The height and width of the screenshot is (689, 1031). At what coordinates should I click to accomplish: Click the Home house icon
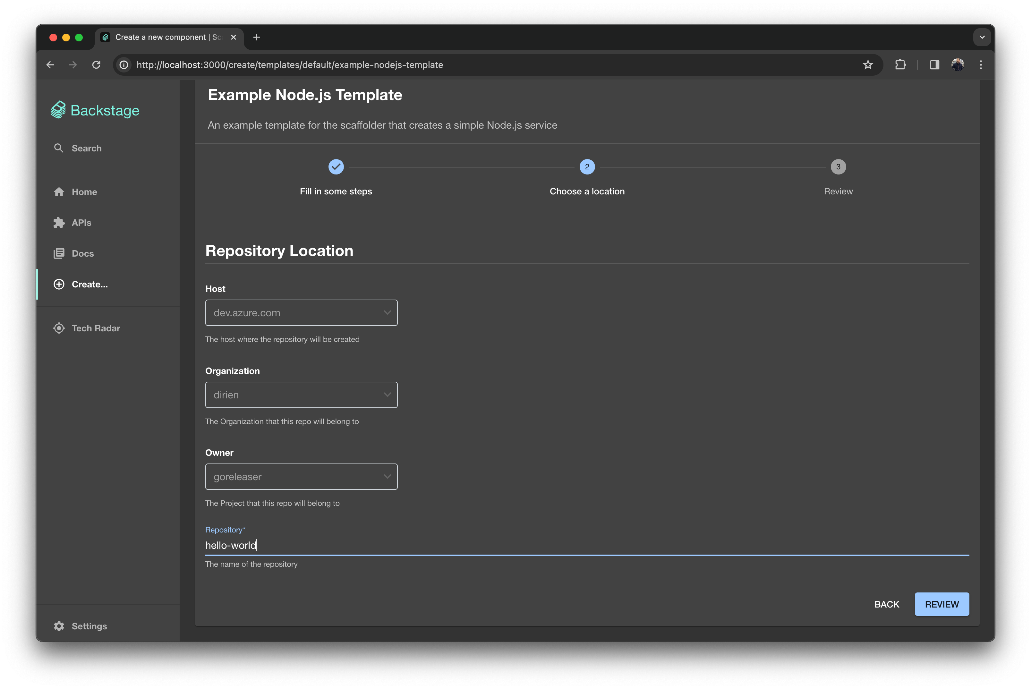(59, 192)
